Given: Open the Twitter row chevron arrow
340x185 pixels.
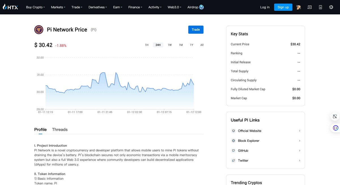Looking at the screenshot, I should 299,160.
